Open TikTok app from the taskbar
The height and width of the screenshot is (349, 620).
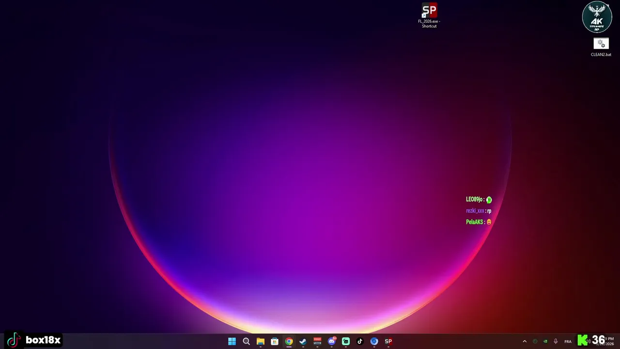[360, 341]
